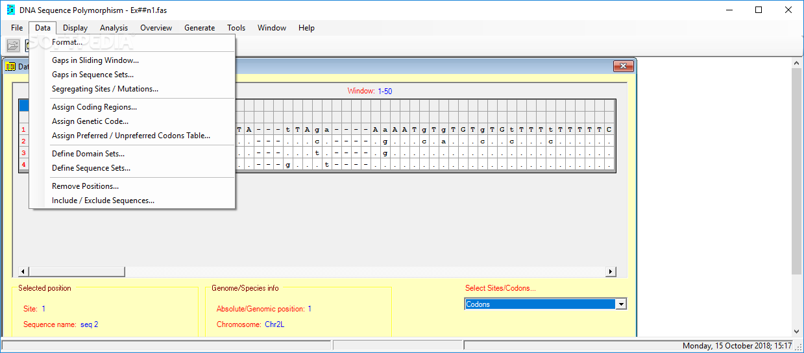Click the Chromosome value Chr2L

point(274,324)
